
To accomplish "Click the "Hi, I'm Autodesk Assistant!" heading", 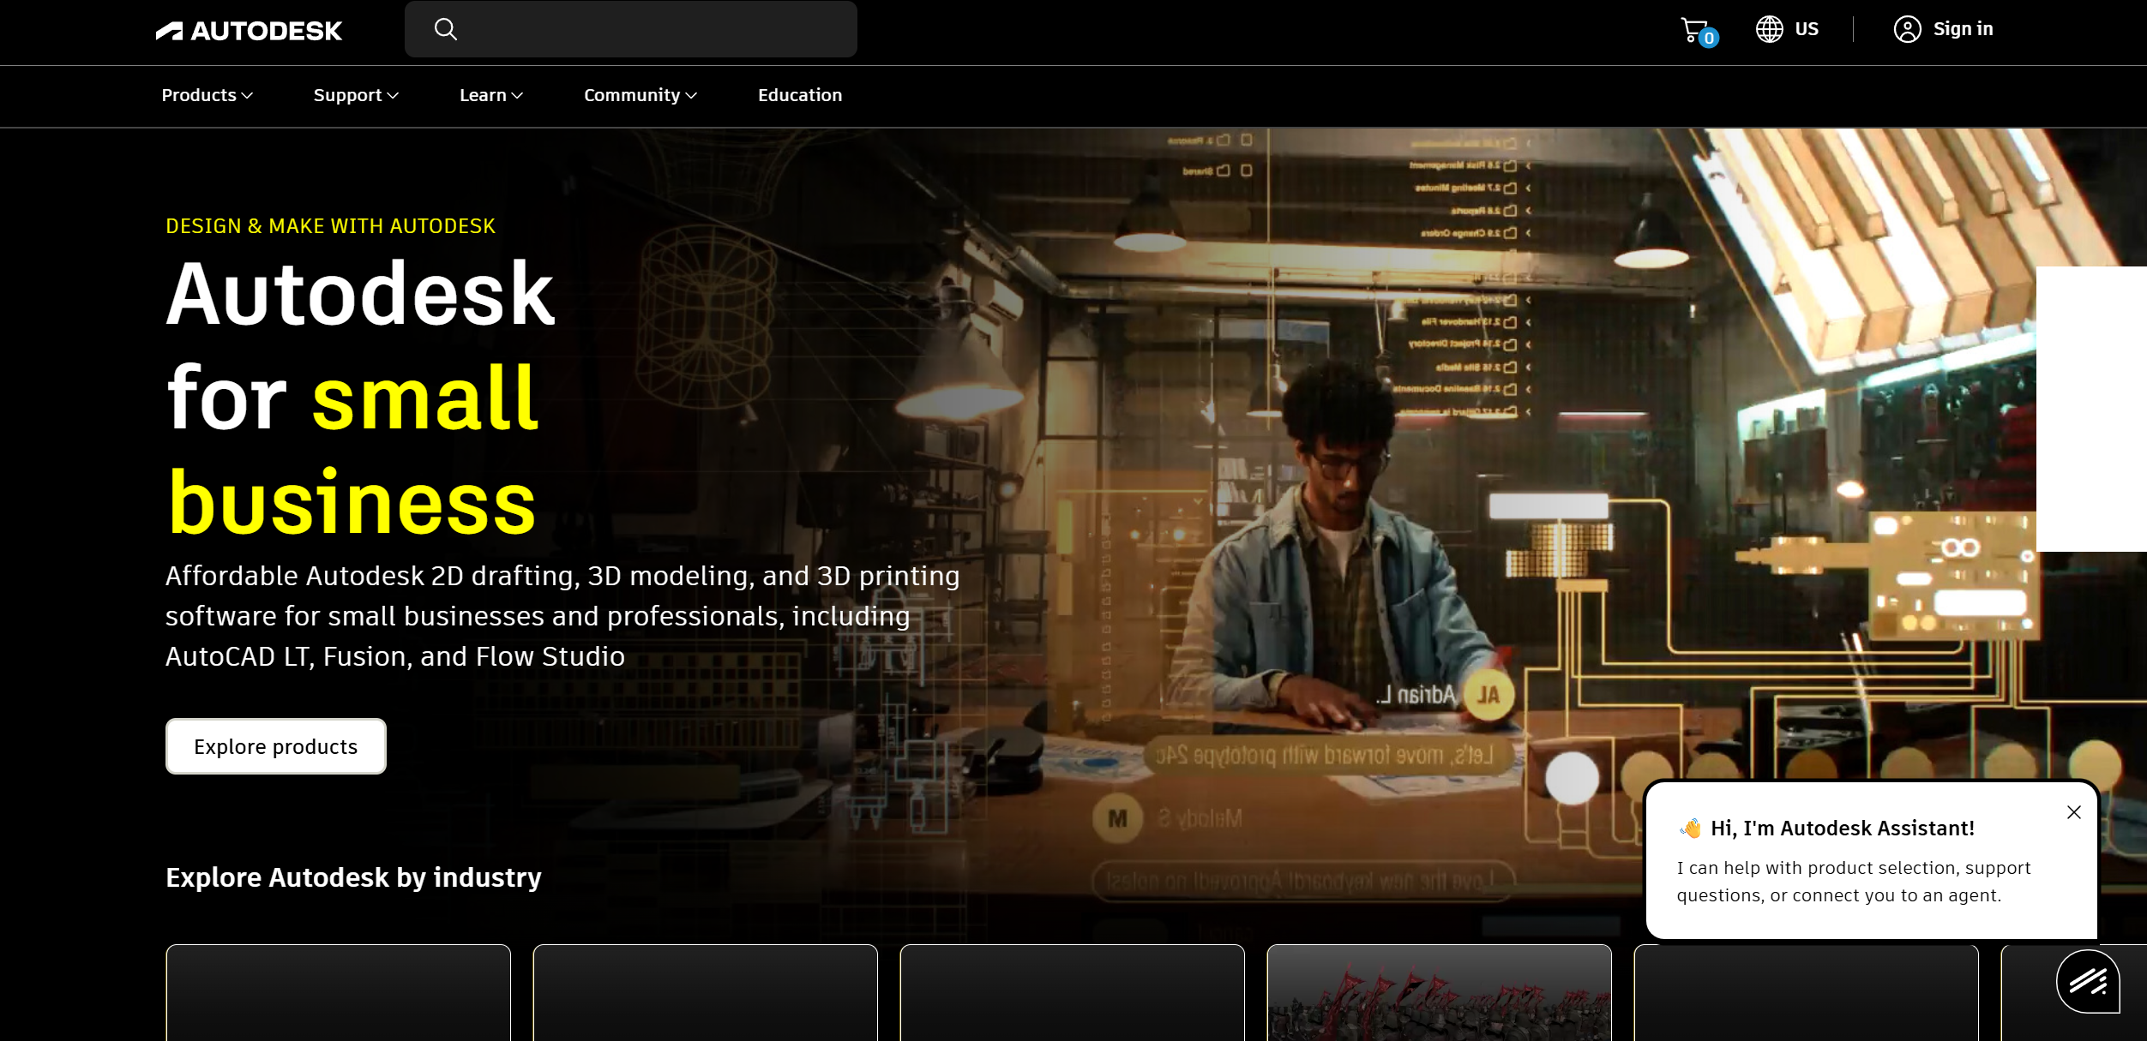I will 1843,829.
